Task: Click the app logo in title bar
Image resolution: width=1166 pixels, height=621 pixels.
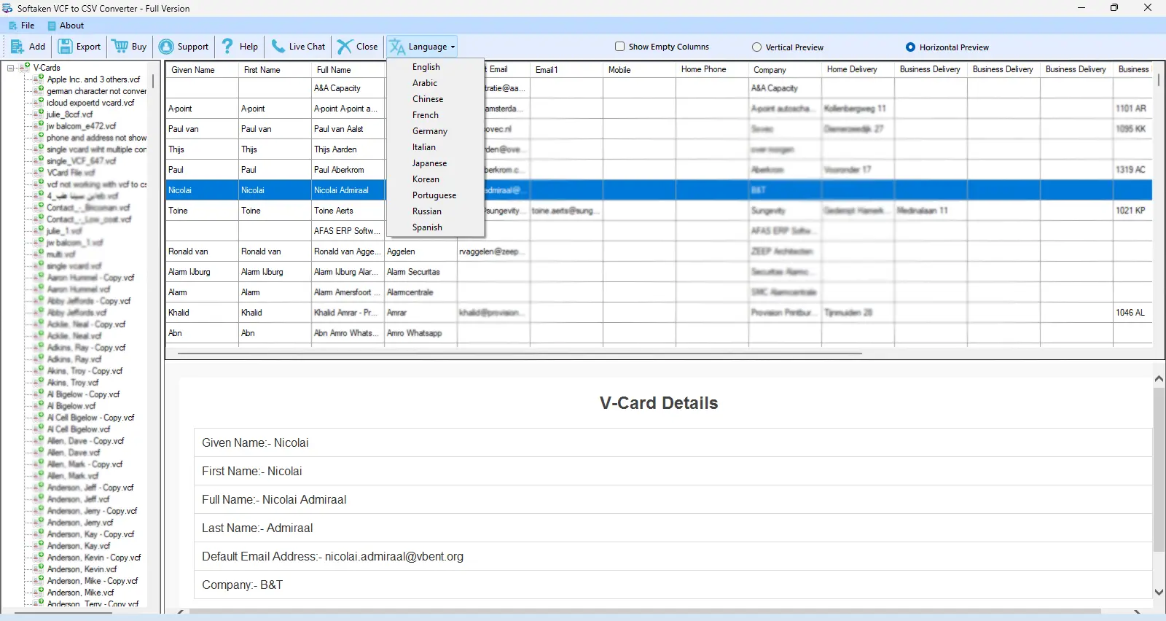Action: point(7,8)
